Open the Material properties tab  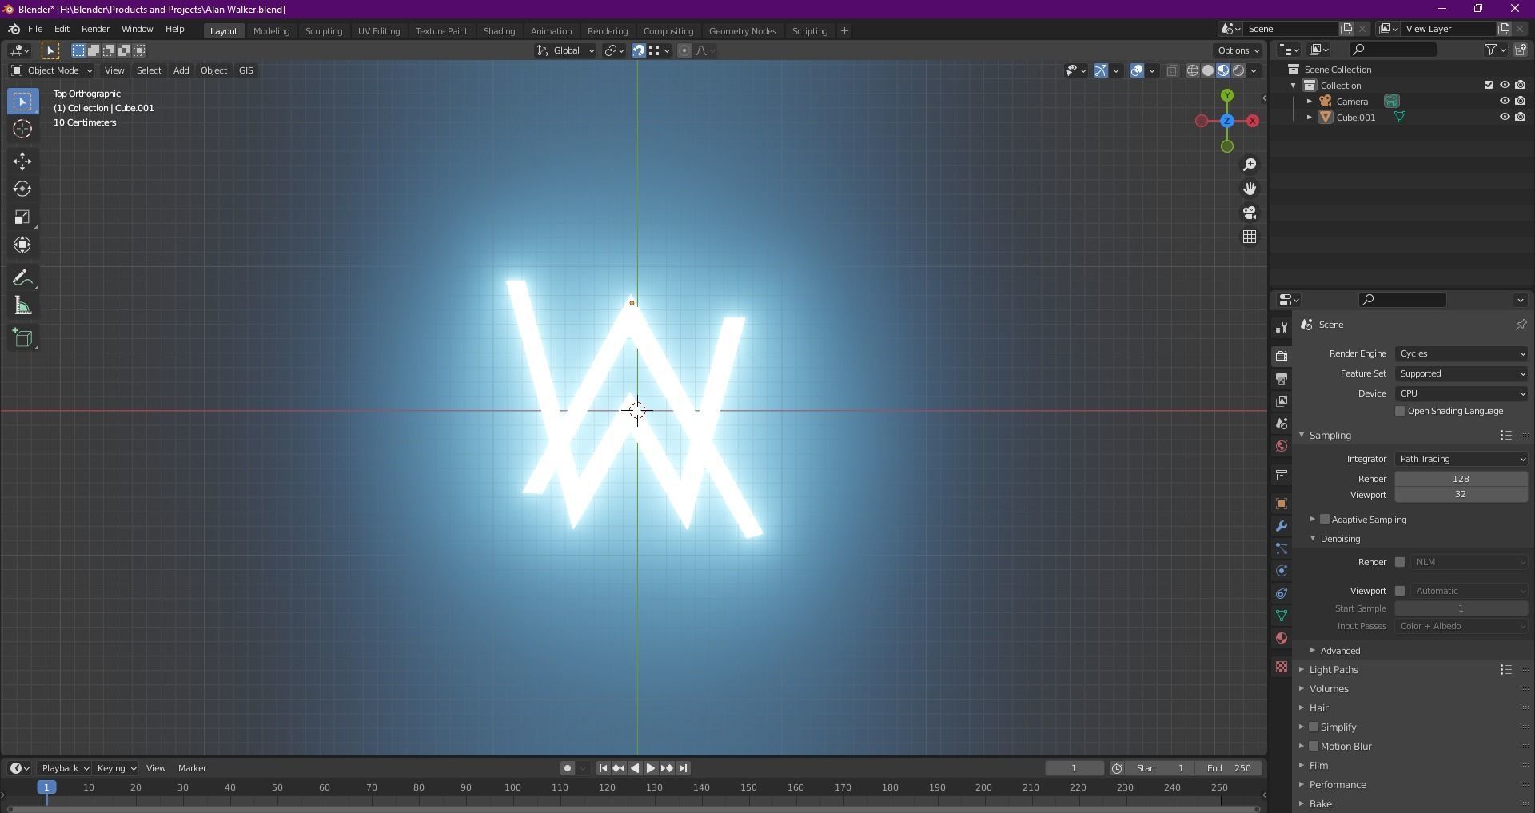pyautogui.click(x=1282, y=638)
